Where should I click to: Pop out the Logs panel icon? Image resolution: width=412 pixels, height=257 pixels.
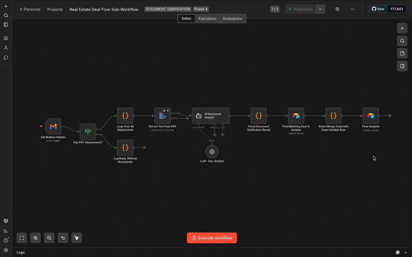pyautogui.click(x=398, y=252)
